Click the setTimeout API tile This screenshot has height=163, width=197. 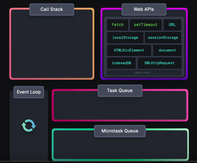click(x=146, y=25)
